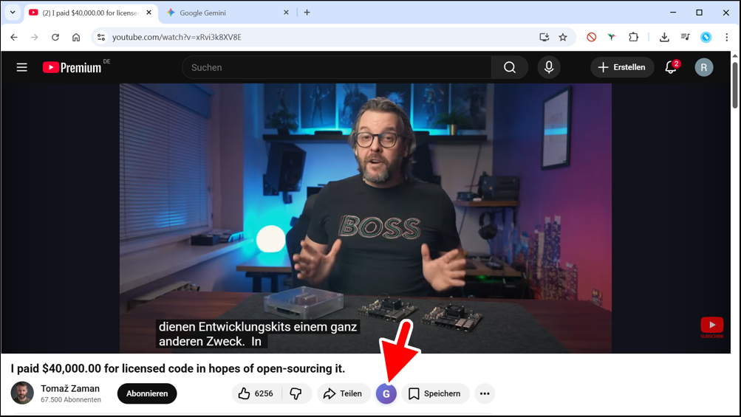This screenshot has height=417, width=741.
Task: Open the notifications bell
Action: [x=671, y=67]
